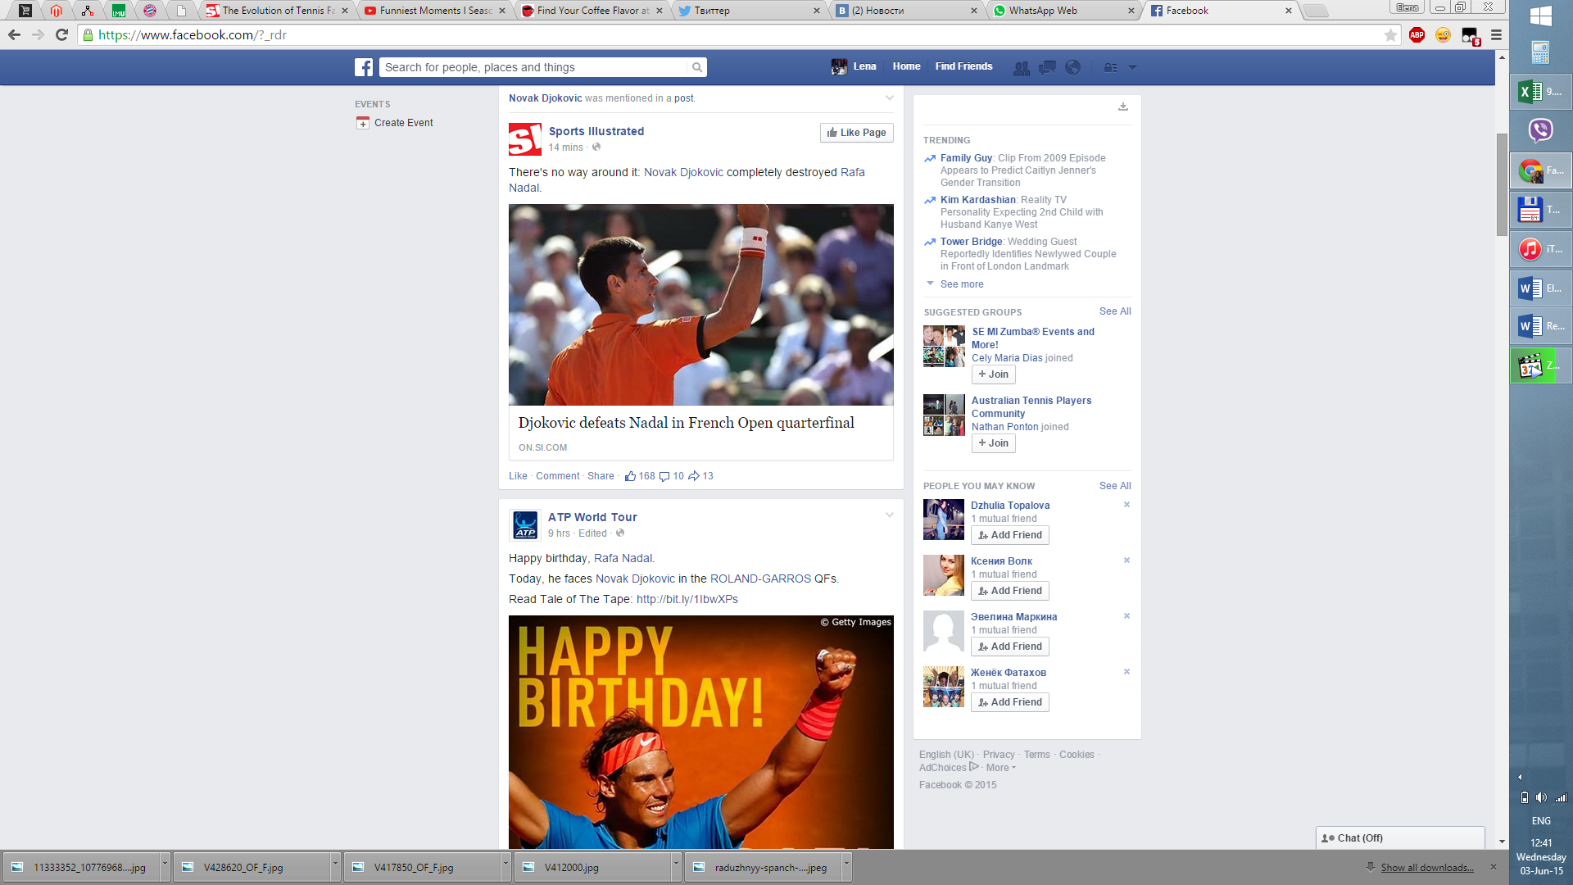Screen dimensions: 1573x885
Task: See All suggested groups
Action: (1115, 311)
